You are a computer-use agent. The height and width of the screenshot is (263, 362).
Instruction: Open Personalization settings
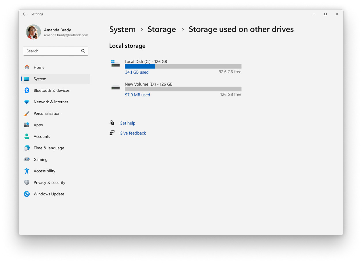[56, 113]
